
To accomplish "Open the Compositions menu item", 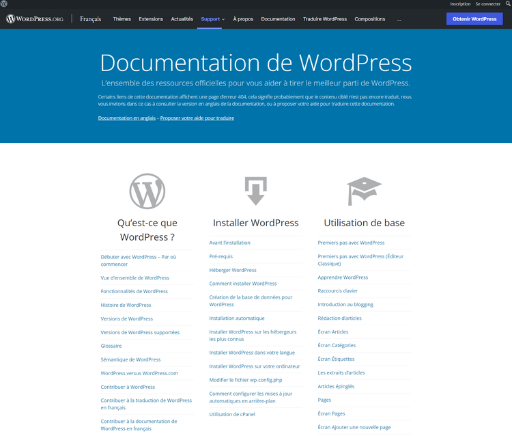I will point(369,19).
